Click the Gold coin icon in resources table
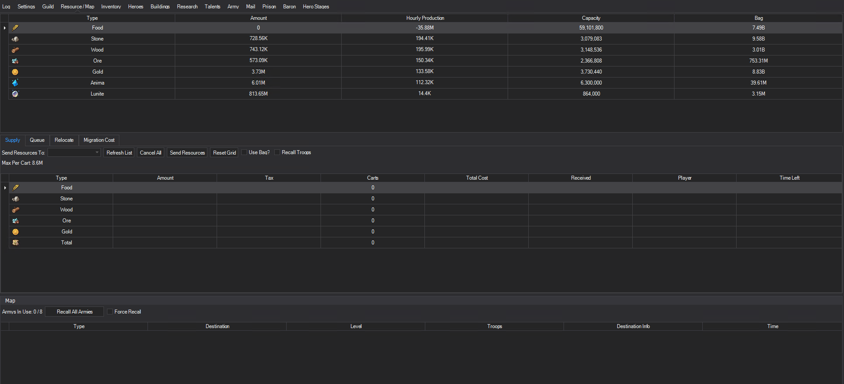Screen dimensions: 844x384 click(15, 72)
